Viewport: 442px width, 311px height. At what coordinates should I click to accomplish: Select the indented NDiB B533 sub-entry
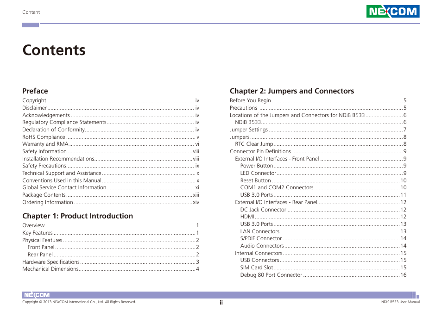tap(321, 122)
